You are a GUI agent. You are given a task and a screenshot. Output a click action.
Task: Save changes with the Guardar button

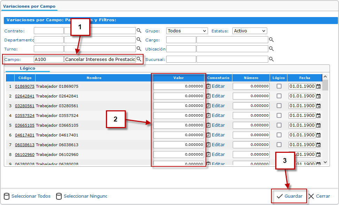(289, 196)
